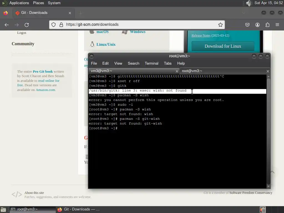This screenshot has height=213, width=284.
Task: Open Firefox account icon
Action: click(x=257, y=25)
